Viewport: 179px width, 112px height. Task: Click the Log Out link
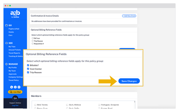(x=15, y=105)
